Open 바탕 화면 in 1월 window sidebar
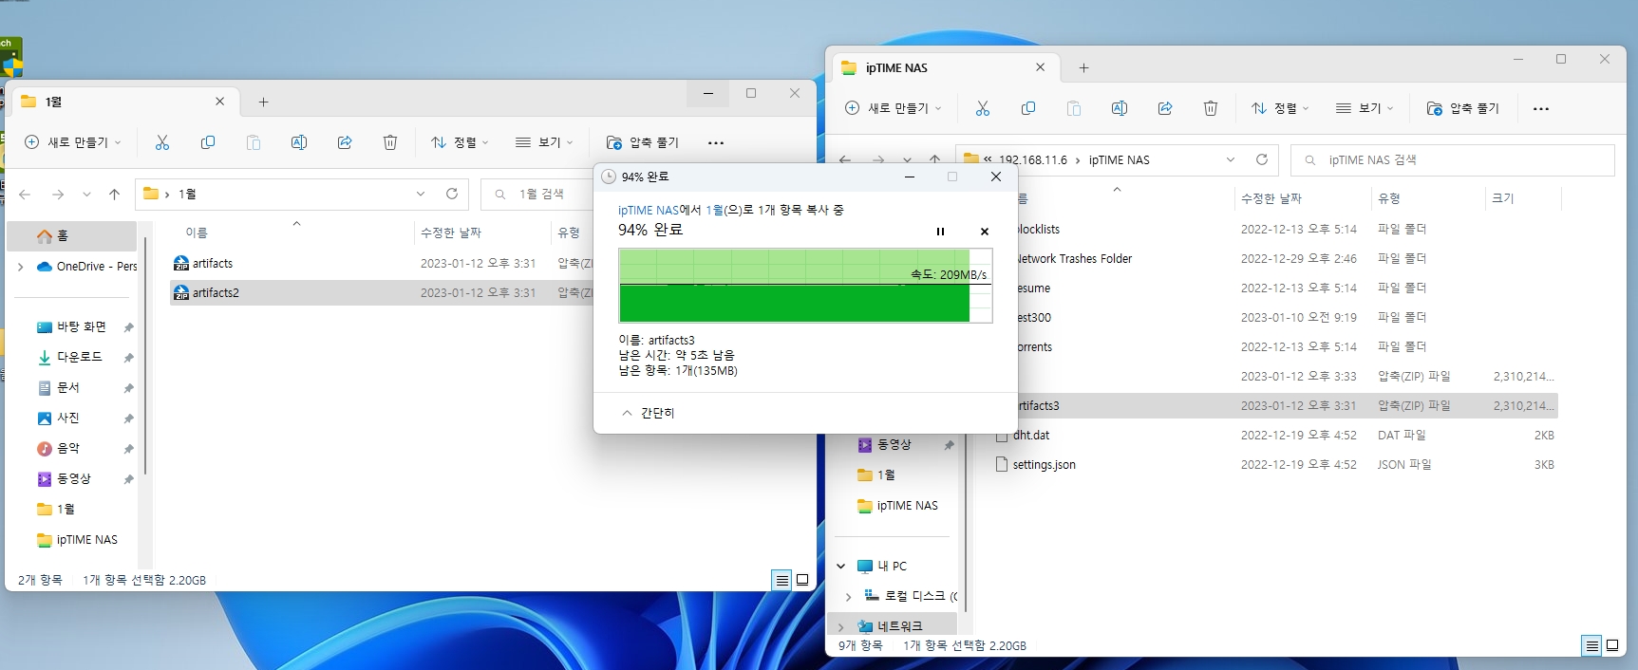Image resolution: width=1638 pixels, height=670 pixels. point(80,326)
